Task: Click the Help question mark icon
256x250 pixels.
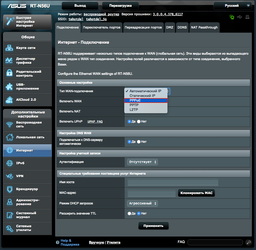Action: point(57,242)
